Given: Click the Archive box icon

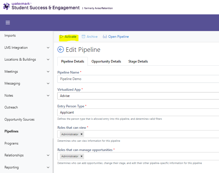Looking at the screenshot, I should pos(83,37).
